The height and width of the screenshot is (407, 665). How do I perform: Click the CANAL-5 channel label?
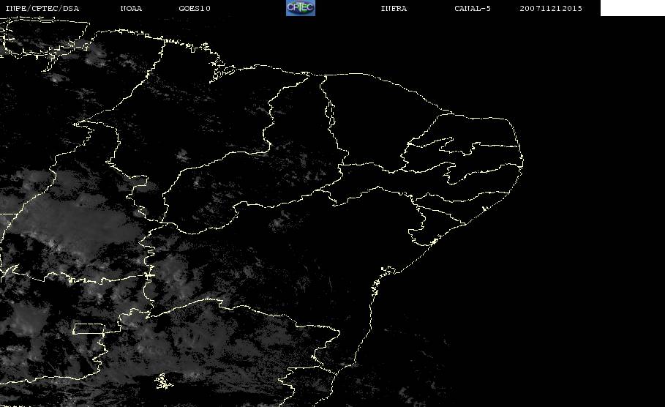point(473,9)
